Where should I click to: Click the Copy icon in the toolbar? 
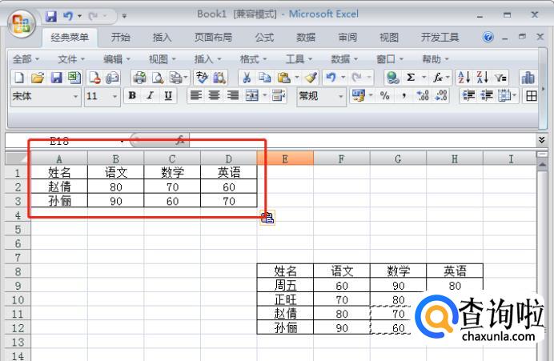point(264,78)
